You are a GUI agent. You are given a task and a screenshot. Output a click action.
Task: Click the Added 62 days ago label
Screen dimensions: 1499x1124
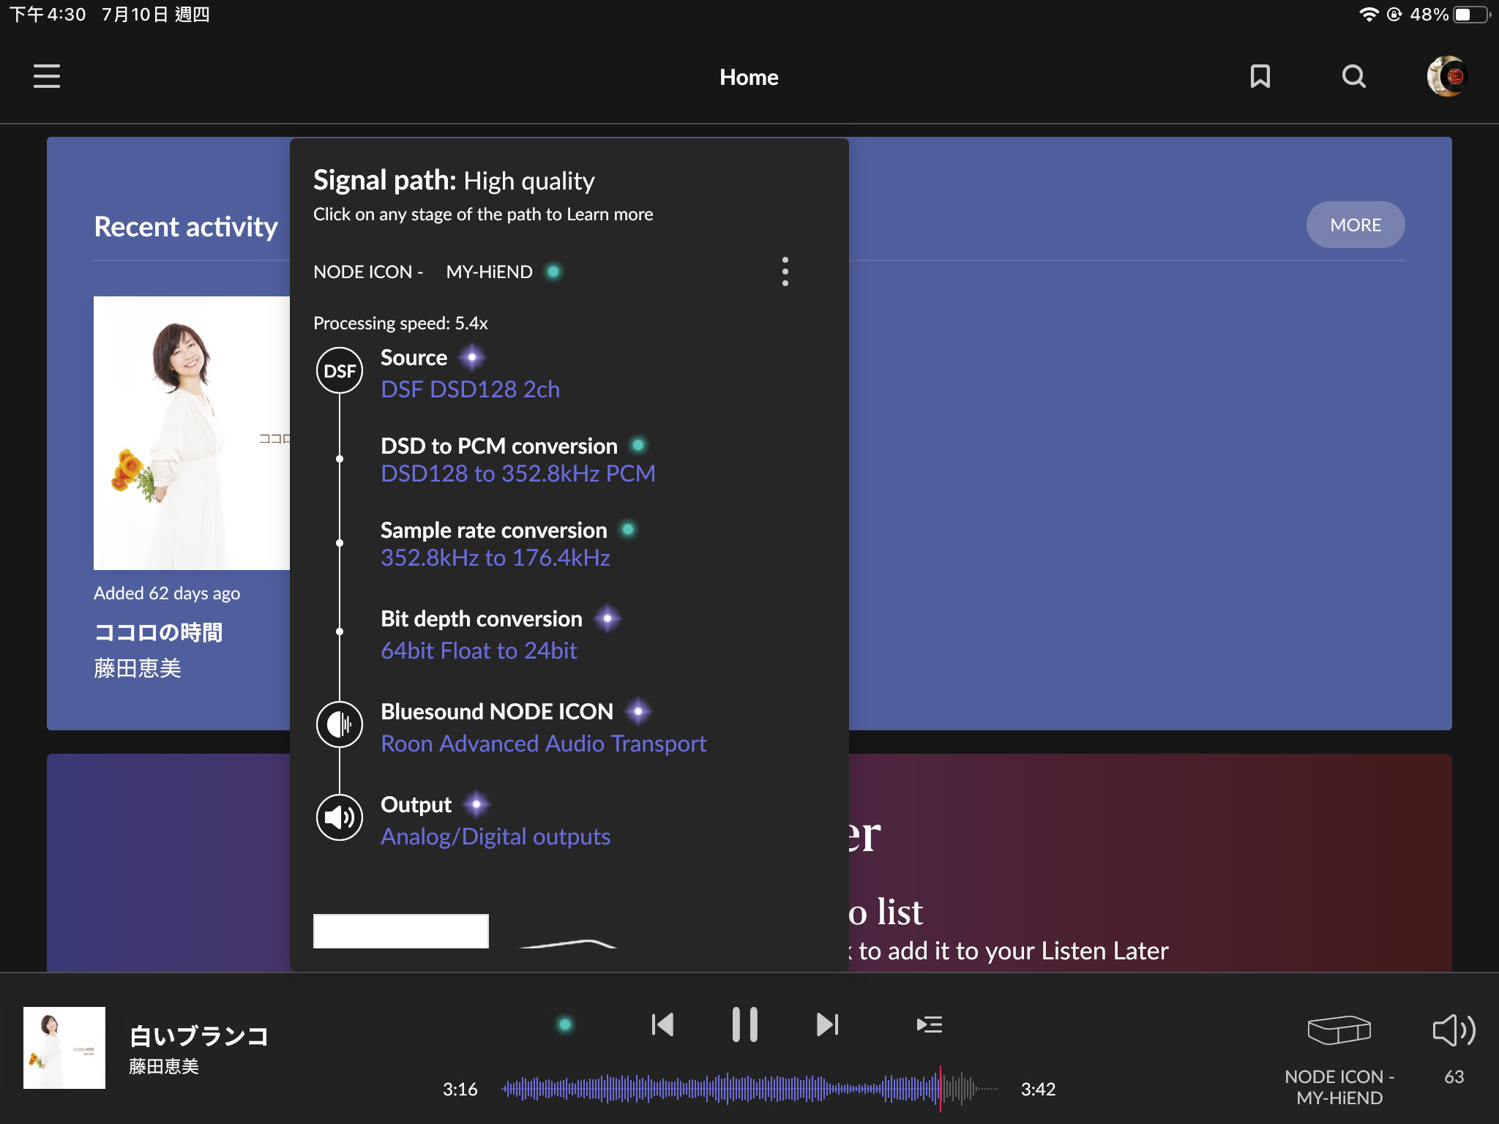pos(167,593)
